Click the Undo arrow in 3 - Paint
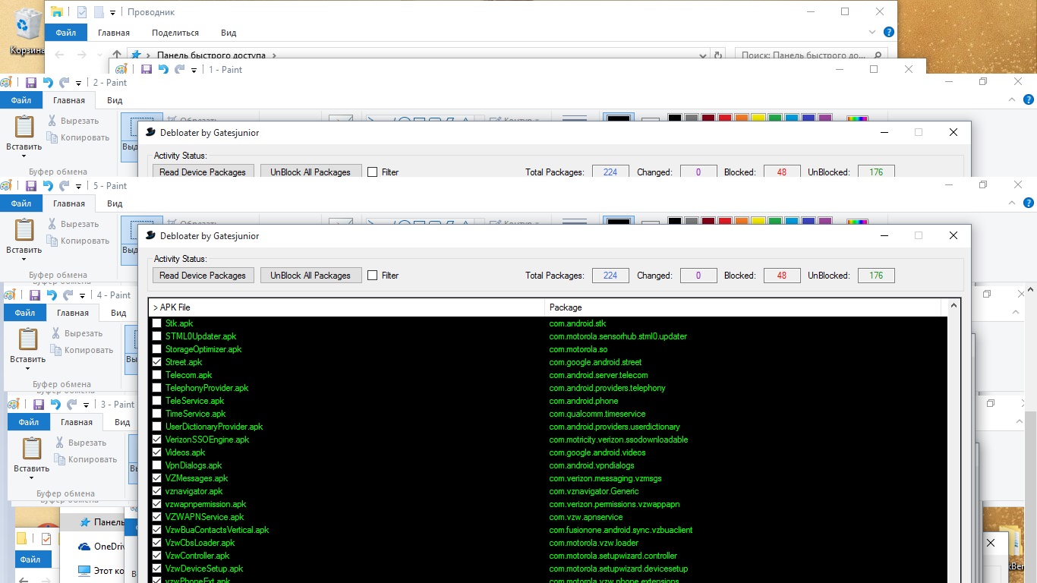 [x=56, y=404]
